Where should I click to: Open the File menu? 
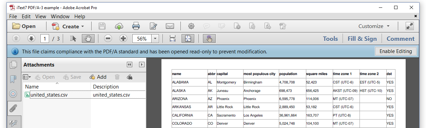tap(13, 16)
